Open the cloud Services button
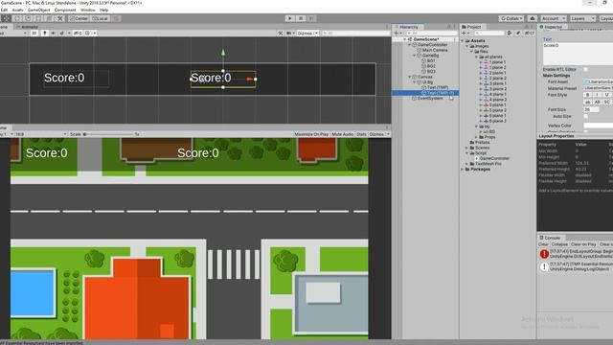 tap(533, 18)
